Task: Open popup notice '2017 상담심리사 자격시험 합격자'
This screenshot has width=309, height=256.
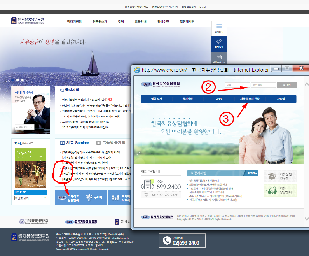Action: (x=215, y=196)
